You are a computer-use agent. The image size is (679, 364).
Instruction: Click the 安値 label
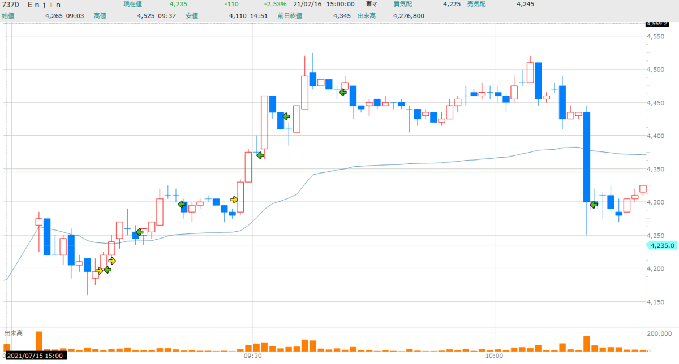(x=192, y=16)
